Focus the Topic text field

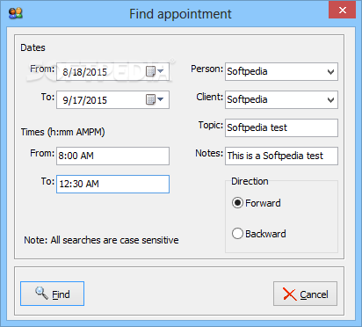click(x=281, y=127)
